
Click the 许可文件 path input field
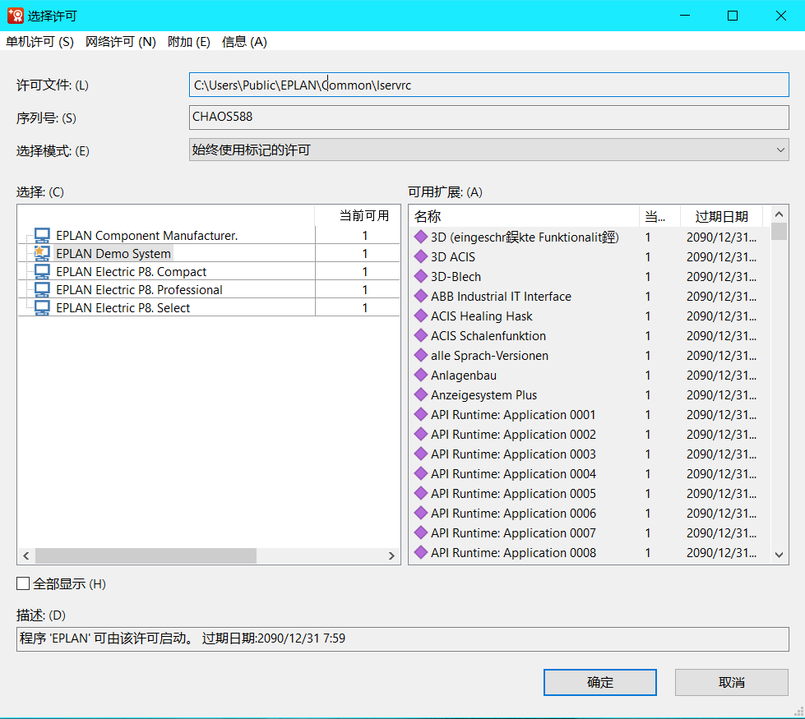pos(488,85)
